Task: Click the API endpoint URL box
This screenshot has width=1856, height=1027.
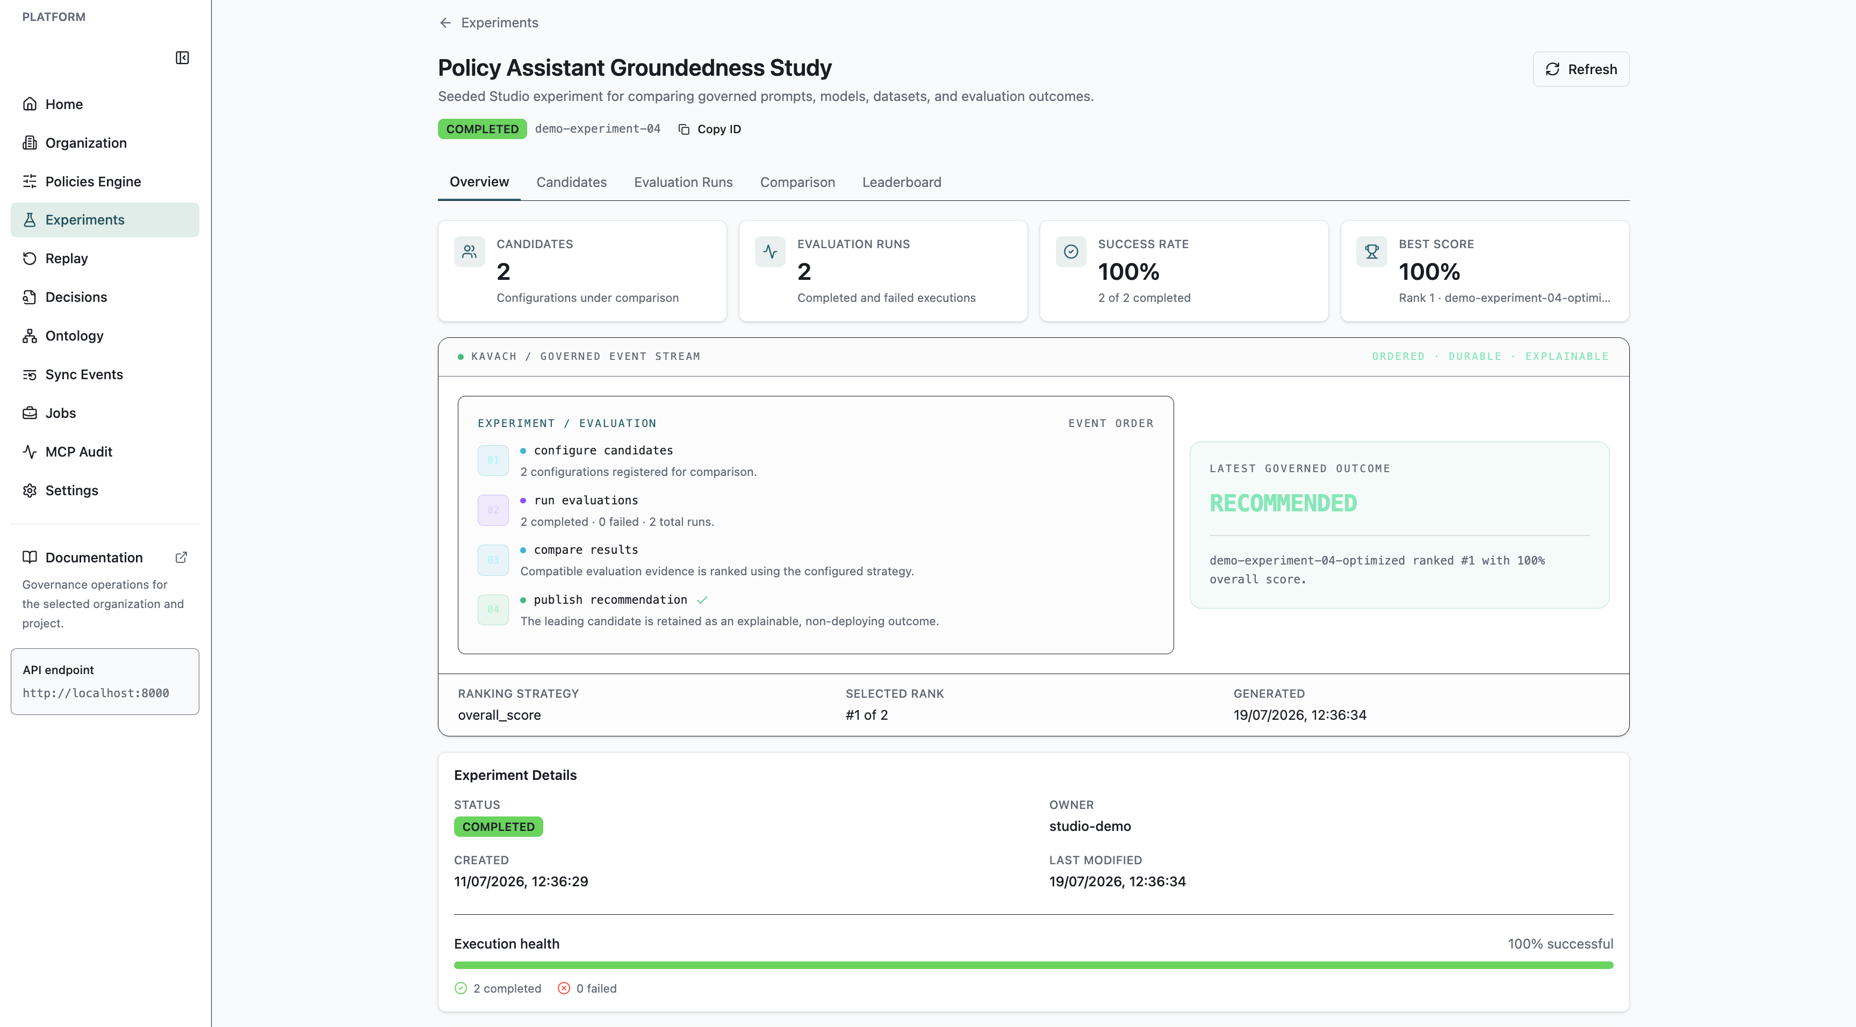Action: click(x=105, y=681)
